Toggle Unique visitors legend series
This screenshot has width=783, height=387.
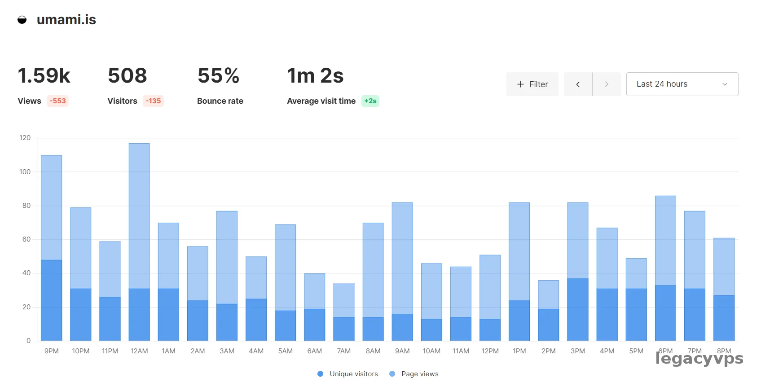pos(353,374)
